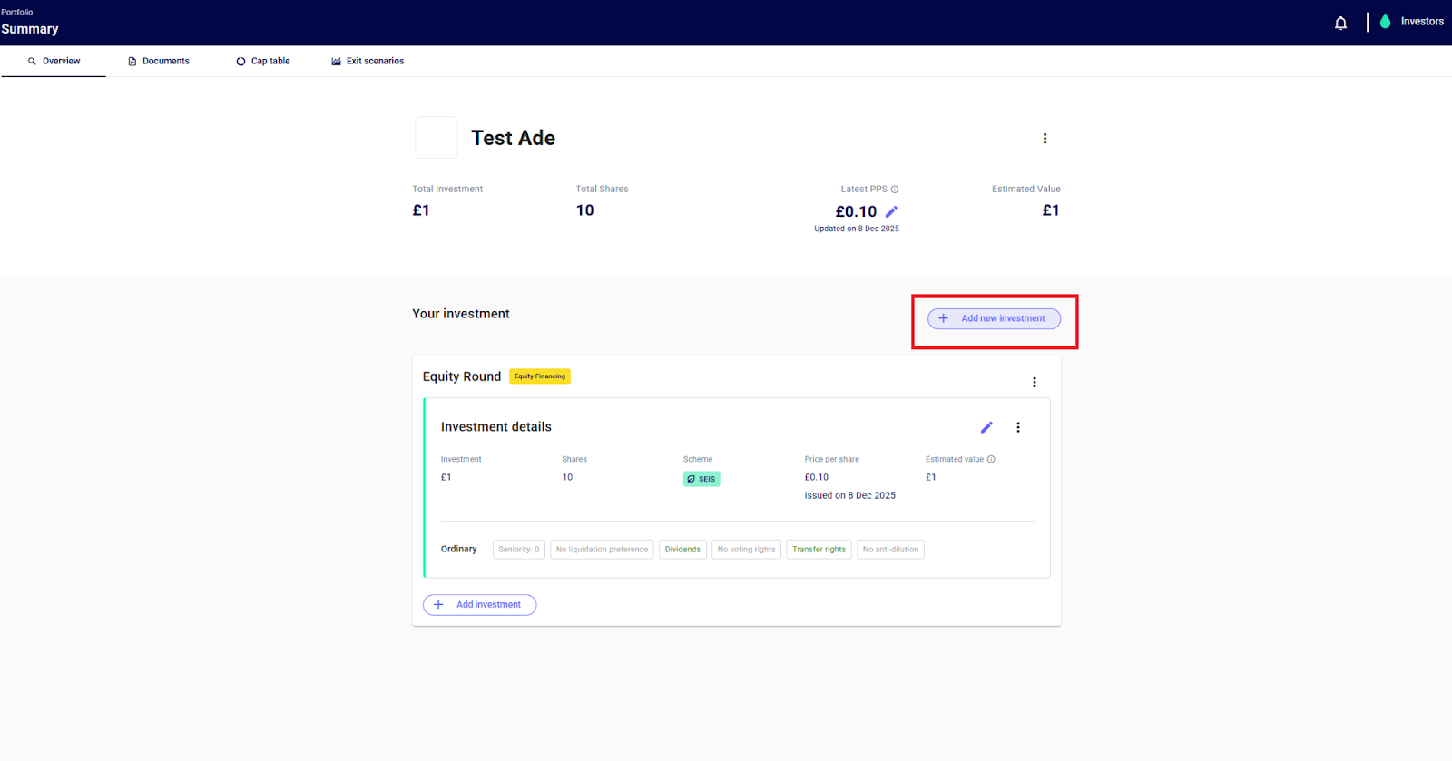Open the Test Ade kebab menu
The image size is (1452, 761).
click(x=1045, y=139)
